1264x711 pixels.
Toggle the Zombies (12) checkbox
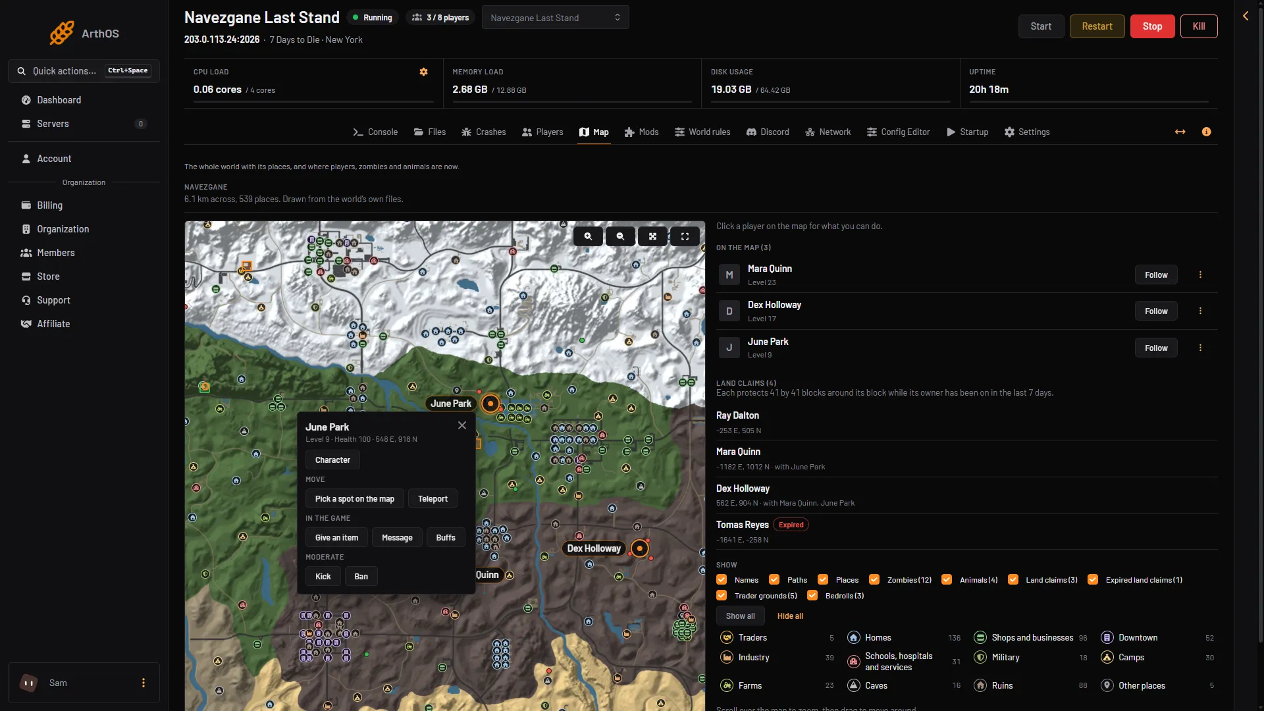[874, 579]
